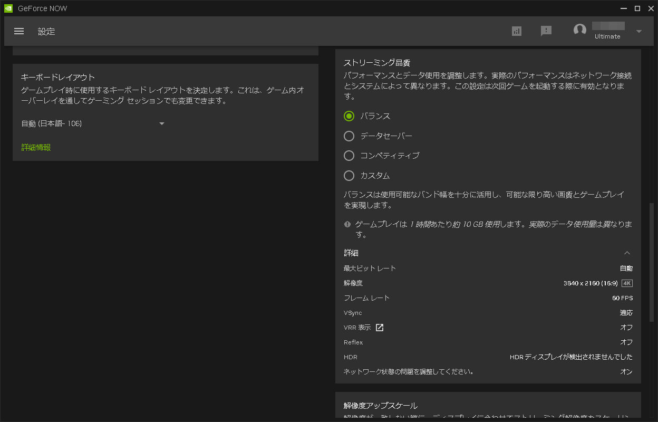This screenshot has width=658, height=422.
Task: Open the server status bar-chart icon
Action: (x=516, y=31)
